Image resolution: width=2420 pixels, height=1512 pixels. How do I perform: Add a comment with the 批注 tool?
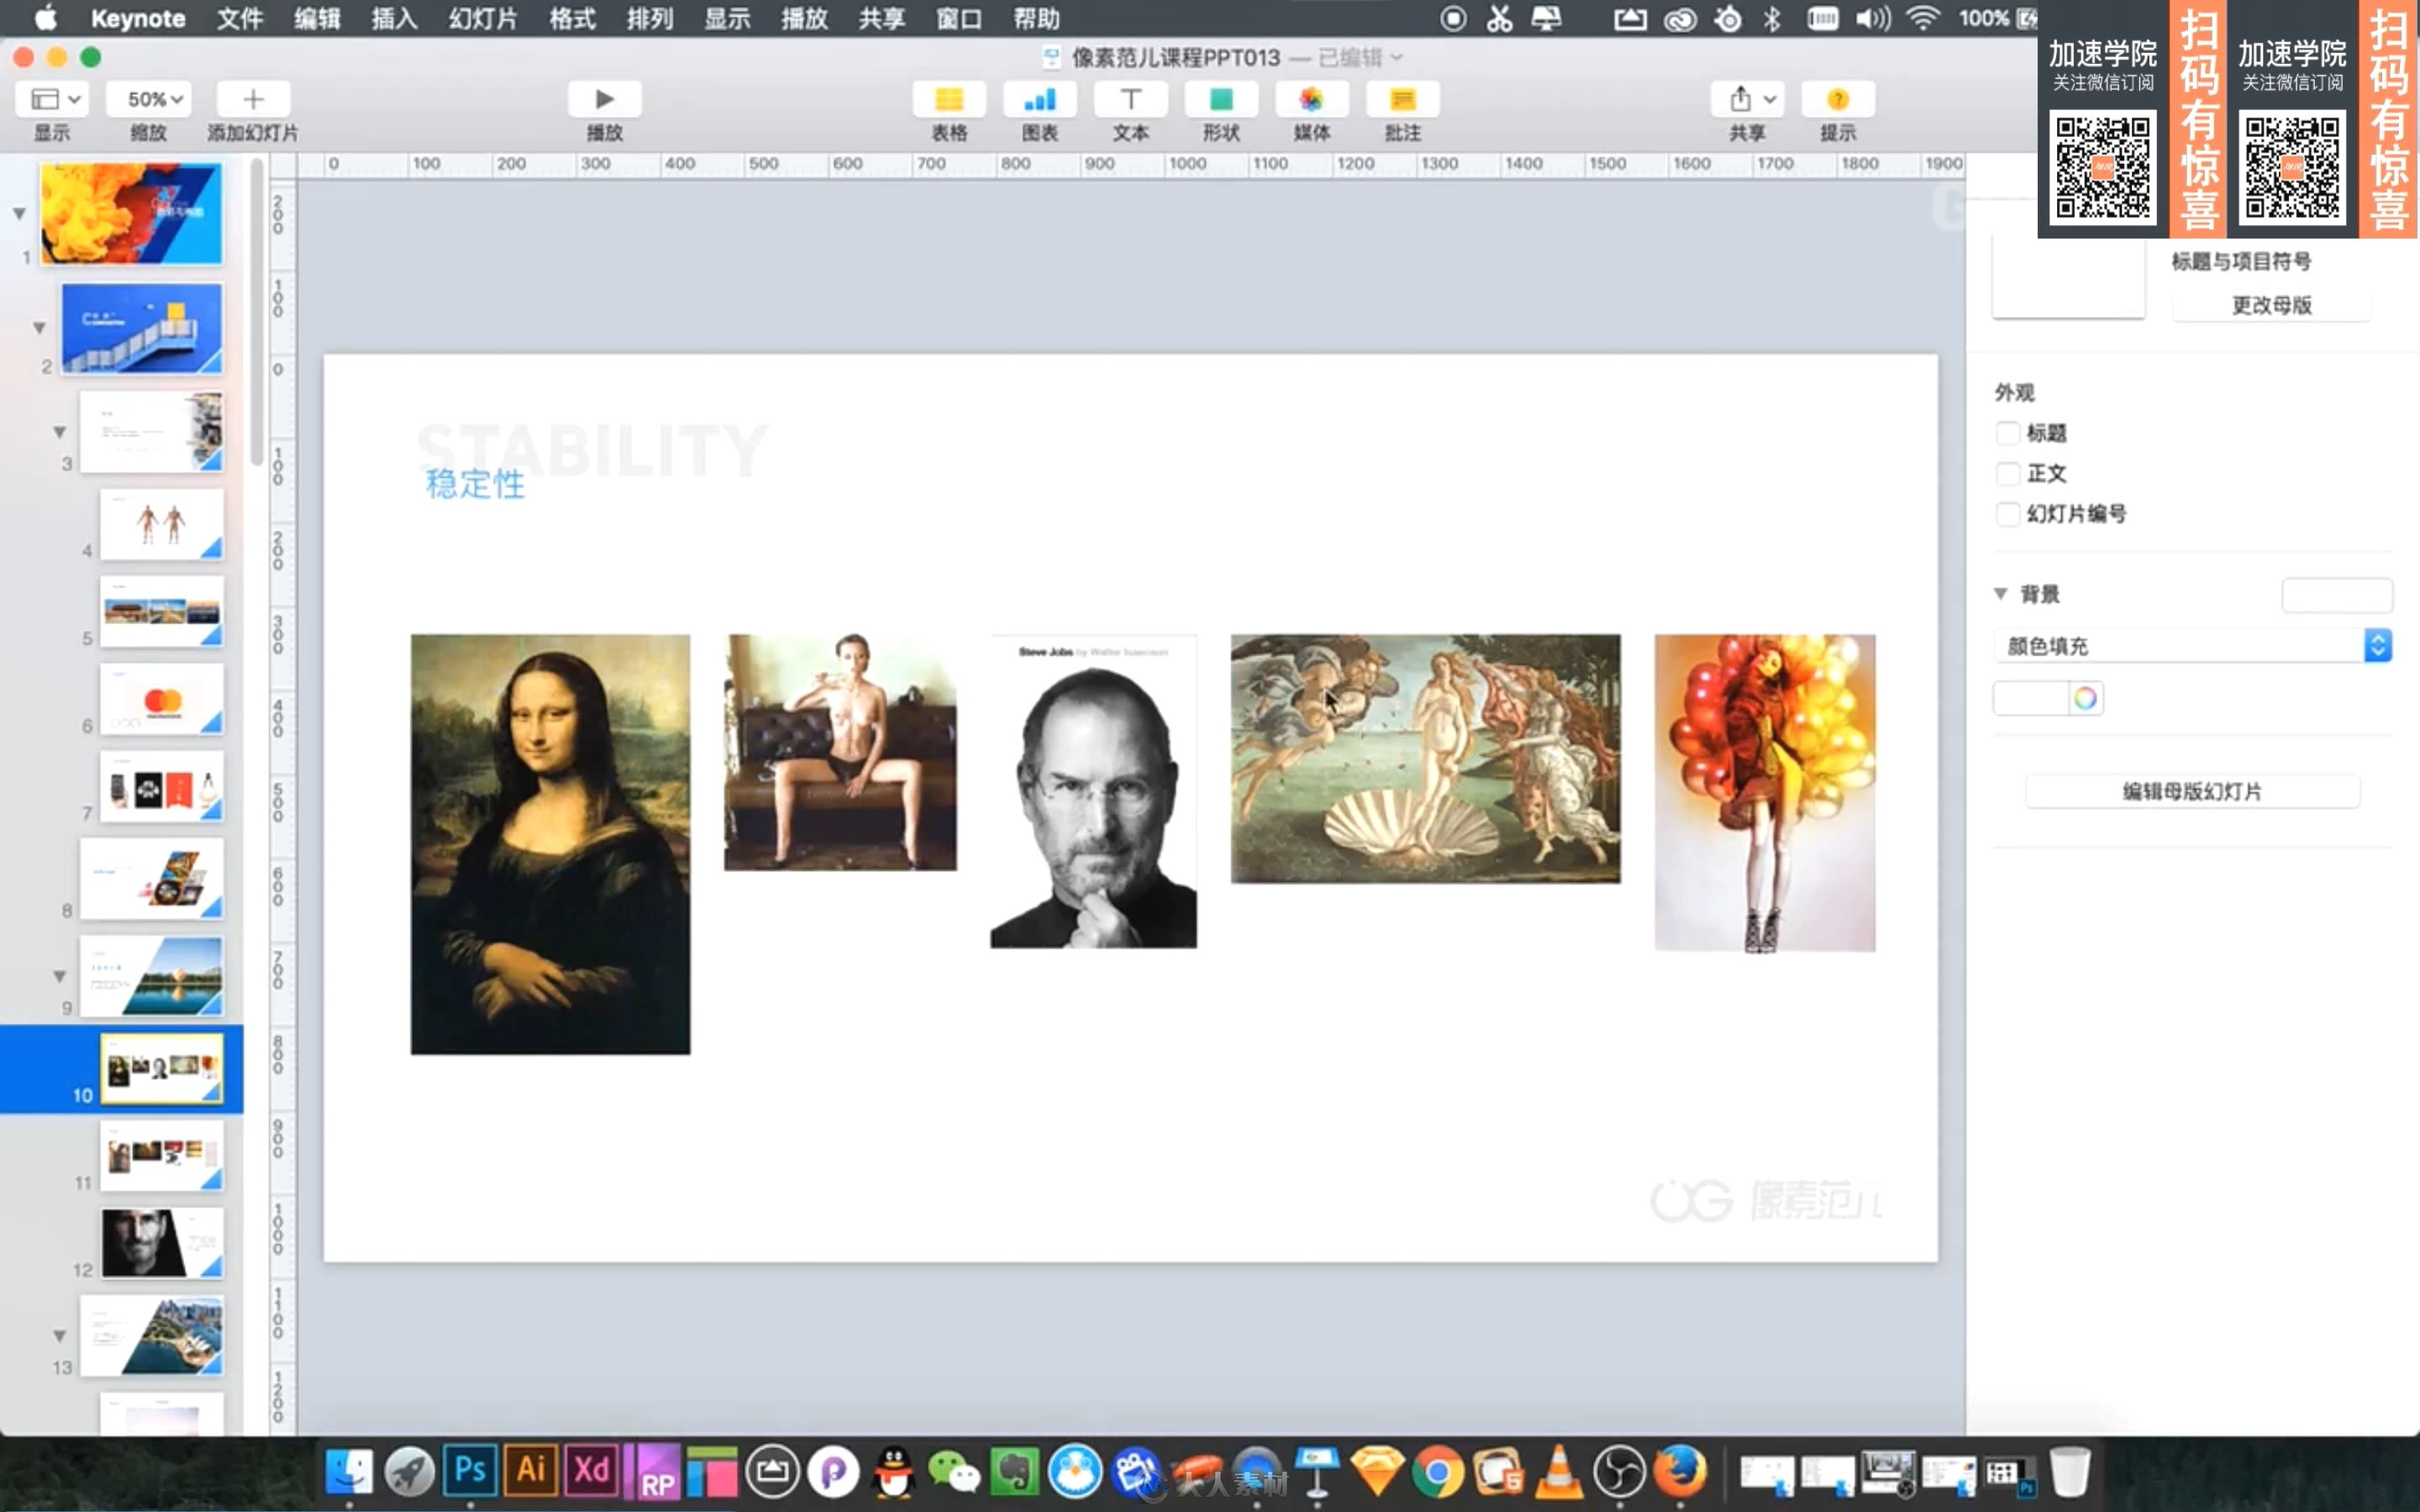[1402, 99]
